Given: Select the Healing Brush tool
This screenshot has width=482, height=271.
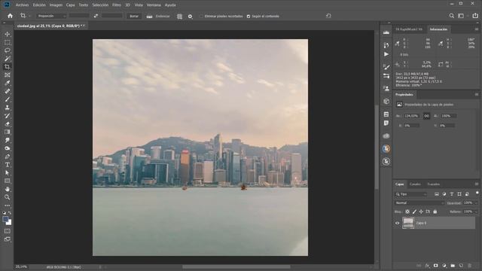Looking at the screenshot, I should (8, 91).
